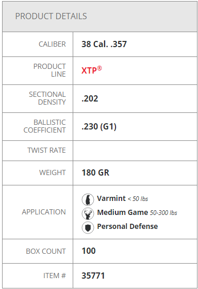
Task: Click the 180 GR weight value
Action: tap(95, 173)
